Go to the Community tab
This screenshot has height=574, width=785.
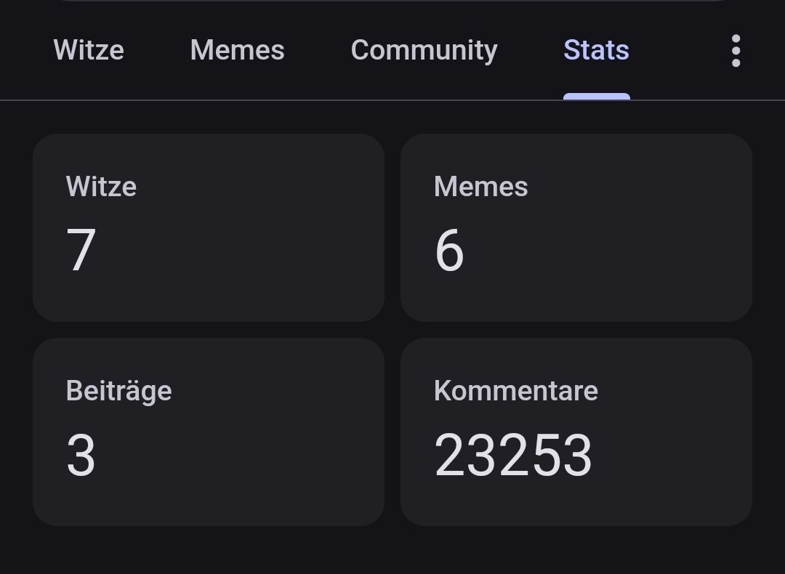(424, 51)
